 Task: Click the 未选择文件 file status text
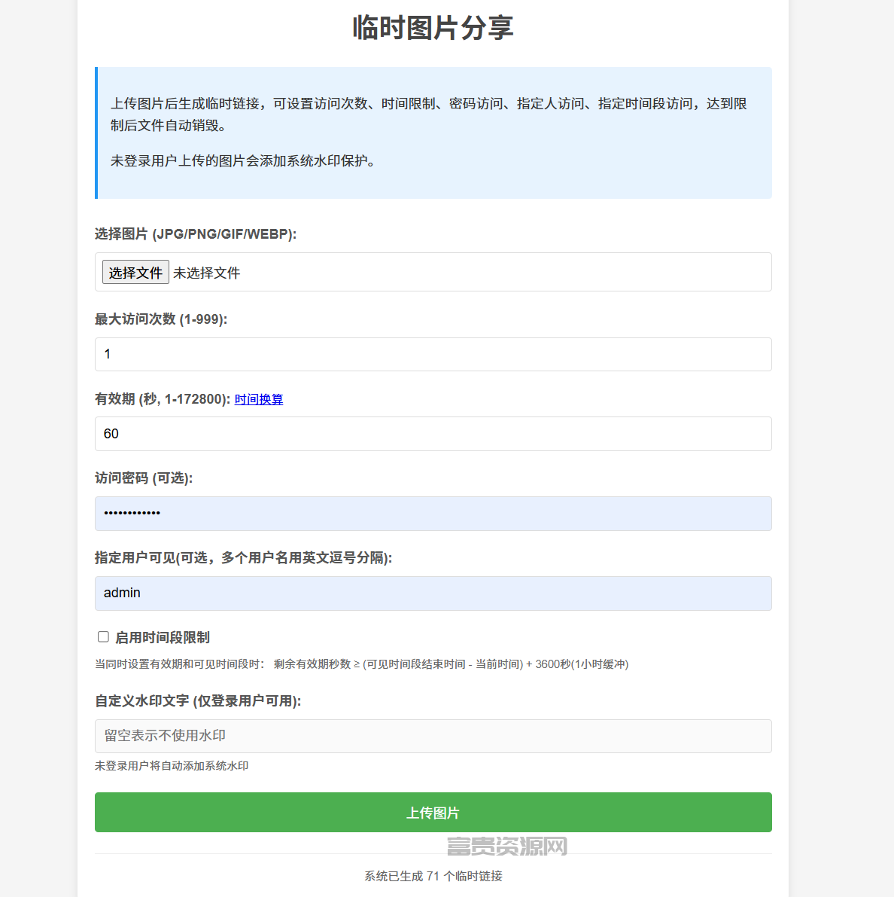coord(206,273)
